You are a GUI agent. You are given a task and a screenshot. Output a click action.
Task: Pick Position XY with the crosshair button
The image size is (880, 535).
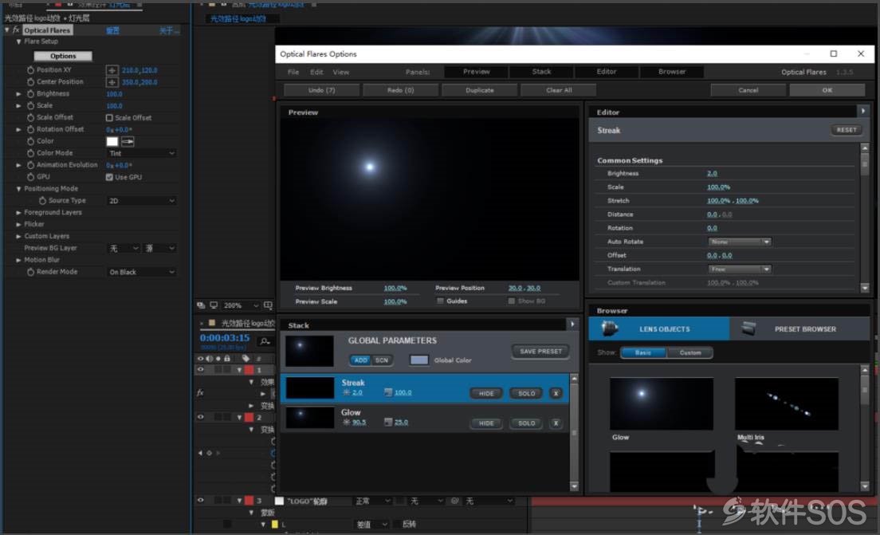coord(112,70)
